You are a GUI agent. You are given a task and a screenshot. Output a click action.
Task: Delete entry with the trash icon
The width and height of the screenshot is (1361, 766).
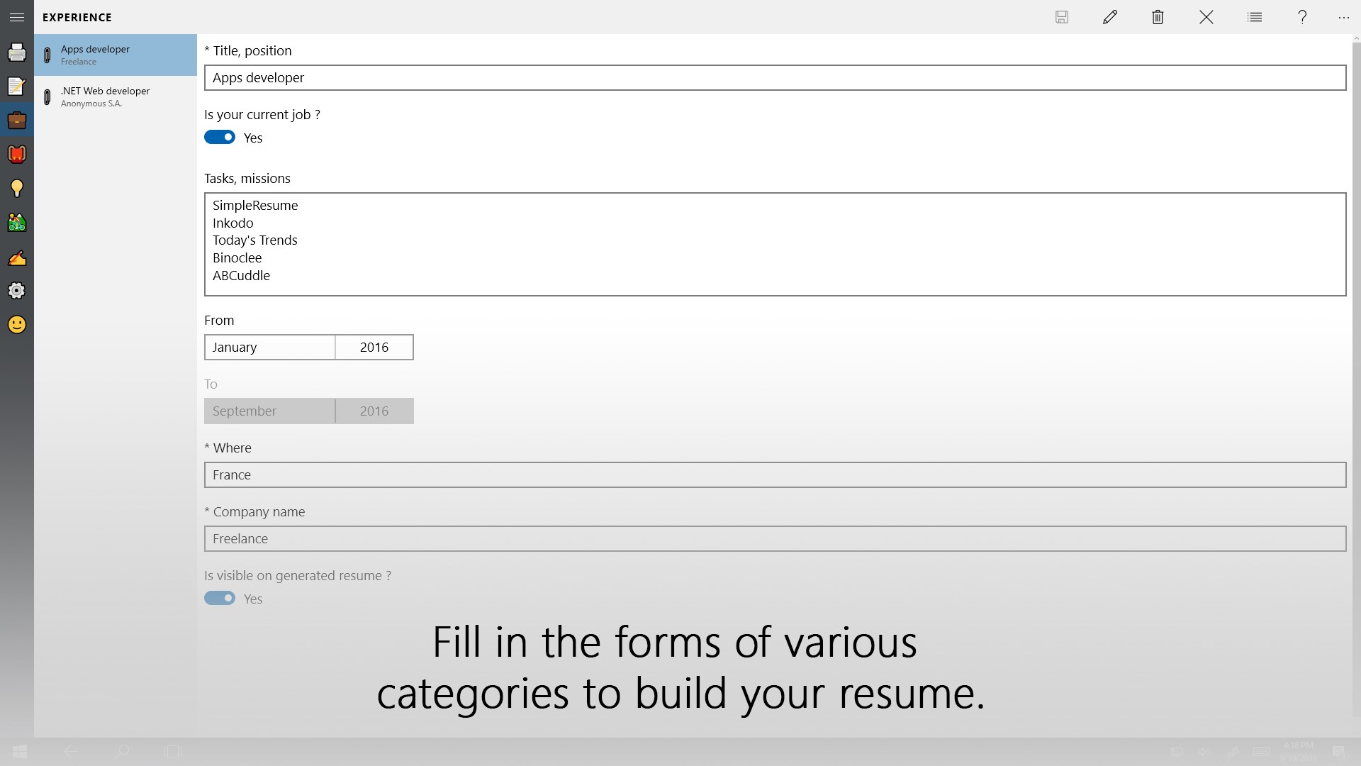(x=1158, y=17)
